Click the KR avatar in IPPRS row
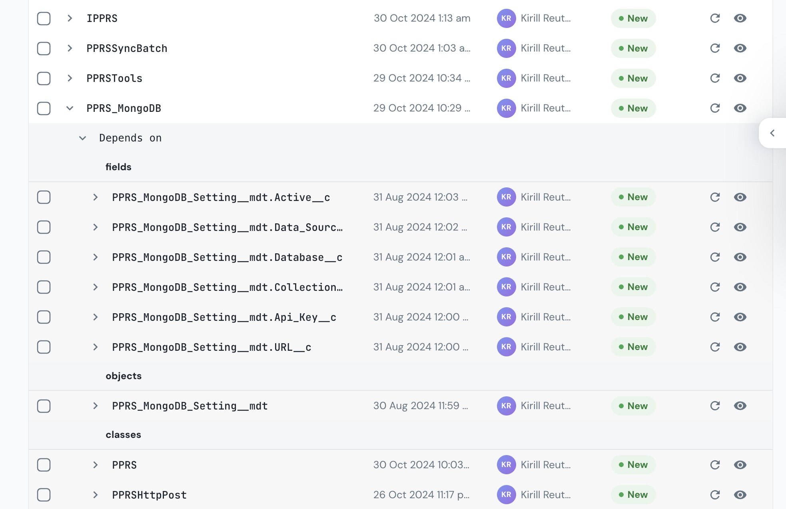Image resolution: width=786 pixels, height=509 pixels. point(506,18)
